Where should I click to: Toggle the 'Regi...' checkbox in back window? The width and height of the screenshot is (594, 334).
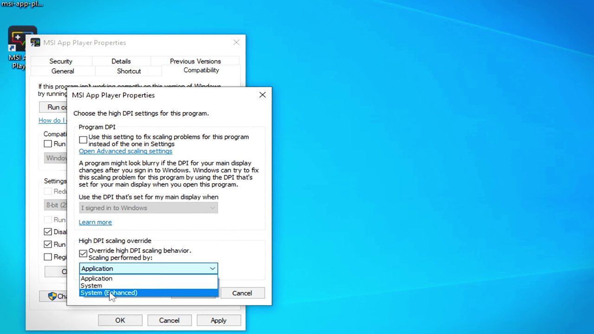pyautogui.click(x=48, y=257)
